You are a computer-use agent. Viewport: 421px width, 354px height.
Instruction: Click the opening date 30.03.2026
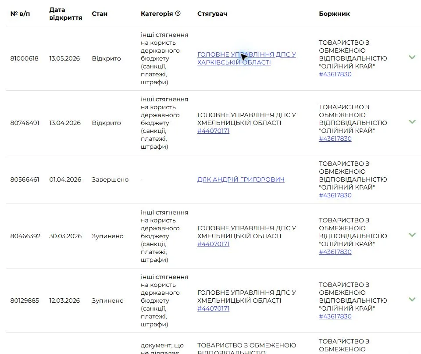tap(65, 236)
